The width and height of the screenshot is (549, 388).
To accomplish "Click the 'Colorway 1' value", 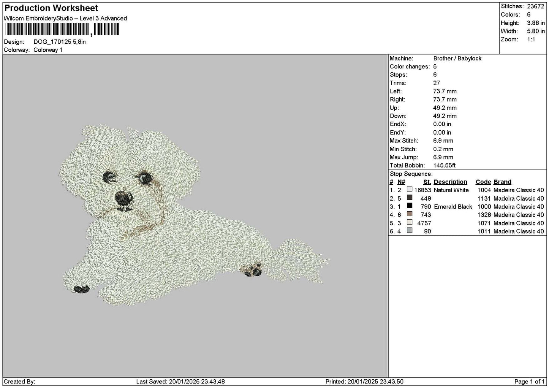I will point(48,50).
